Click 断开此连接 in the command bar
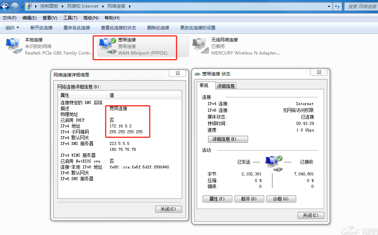 coord(41,28)
